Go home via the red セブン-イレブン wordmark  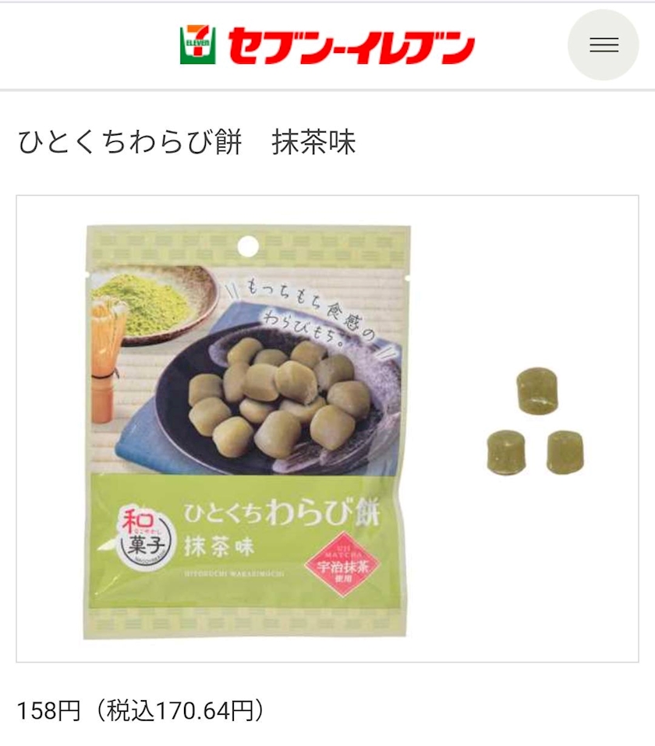[x=352, y=46]
